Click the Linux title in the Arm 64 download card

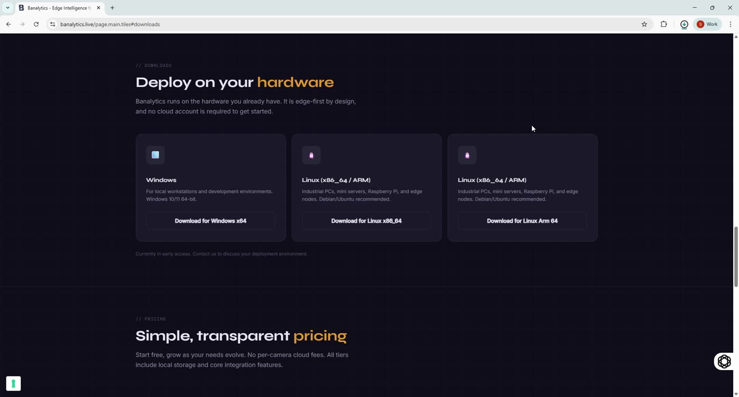tap(492, 180)
